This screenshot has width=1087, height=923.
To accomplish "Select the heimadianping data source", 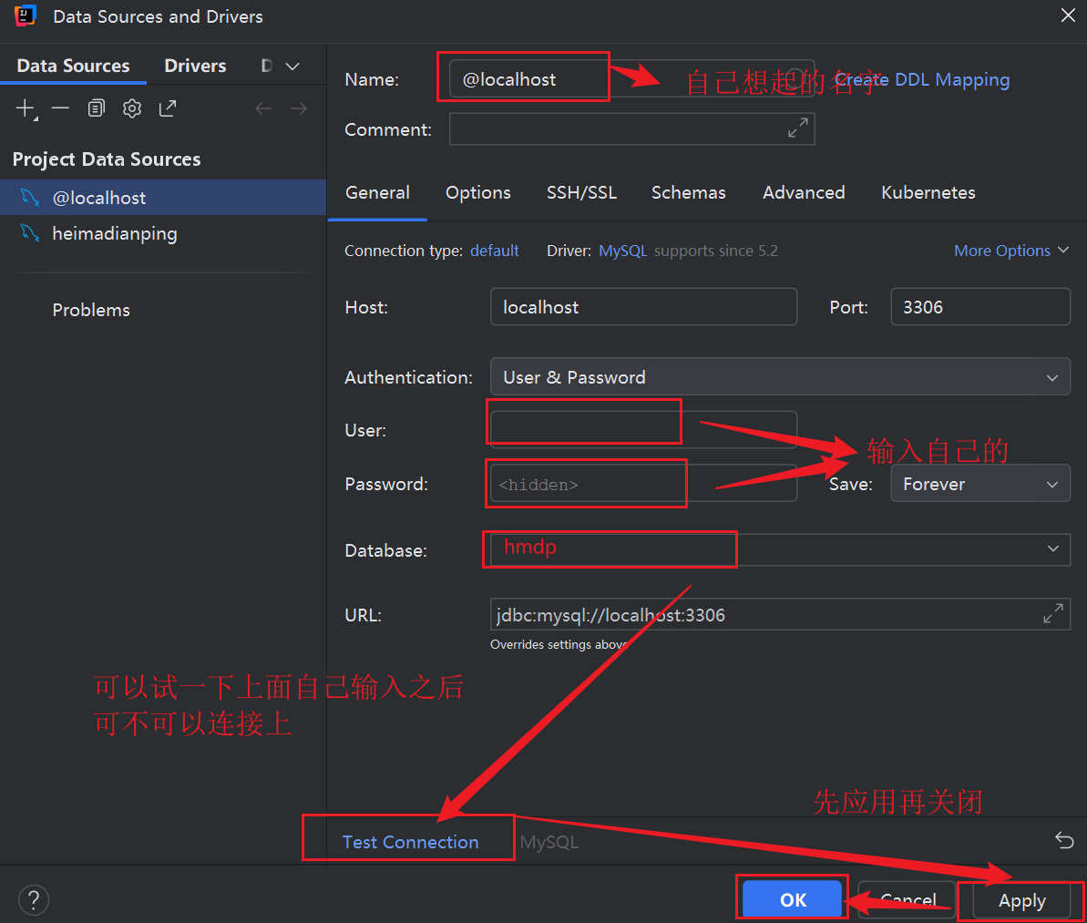I will pos(163,233).
